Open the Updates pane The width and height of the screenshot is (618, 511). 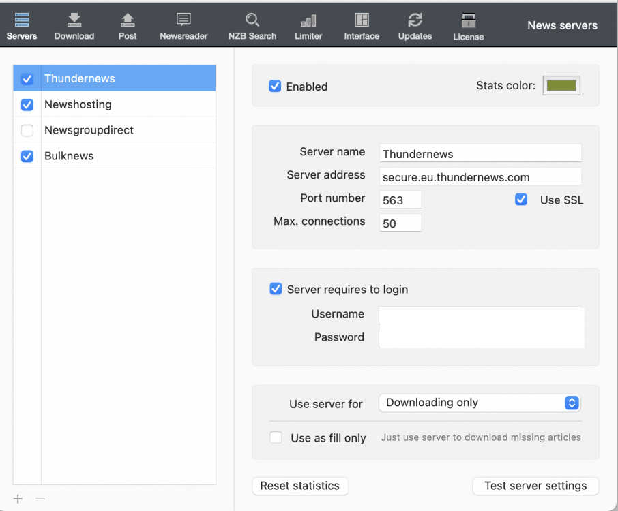[415, 27]
